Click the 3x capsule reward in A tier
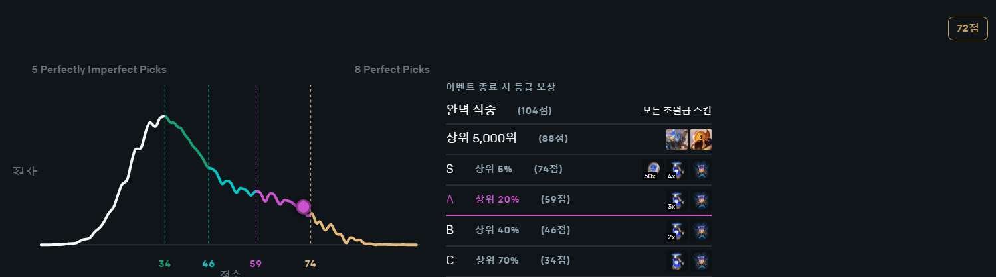Image resolution: width=996 pixels, height=277 pixels. (x=677, y=200)
